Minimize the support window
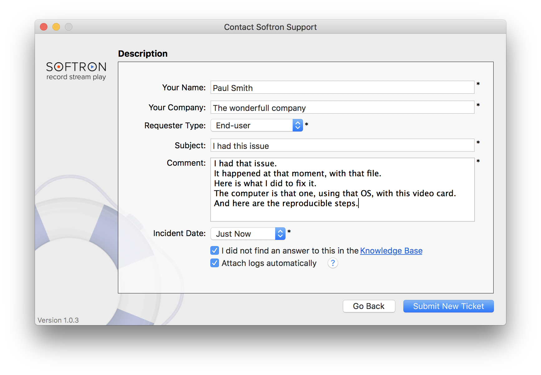The height and width of the screenshot is (375, 541). [56, 27]
